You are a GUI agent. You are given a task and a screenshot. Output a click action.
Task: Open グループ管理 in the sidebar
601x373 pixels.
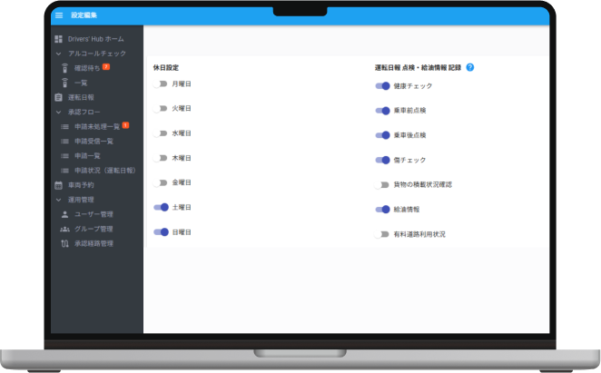coord(94,230)
